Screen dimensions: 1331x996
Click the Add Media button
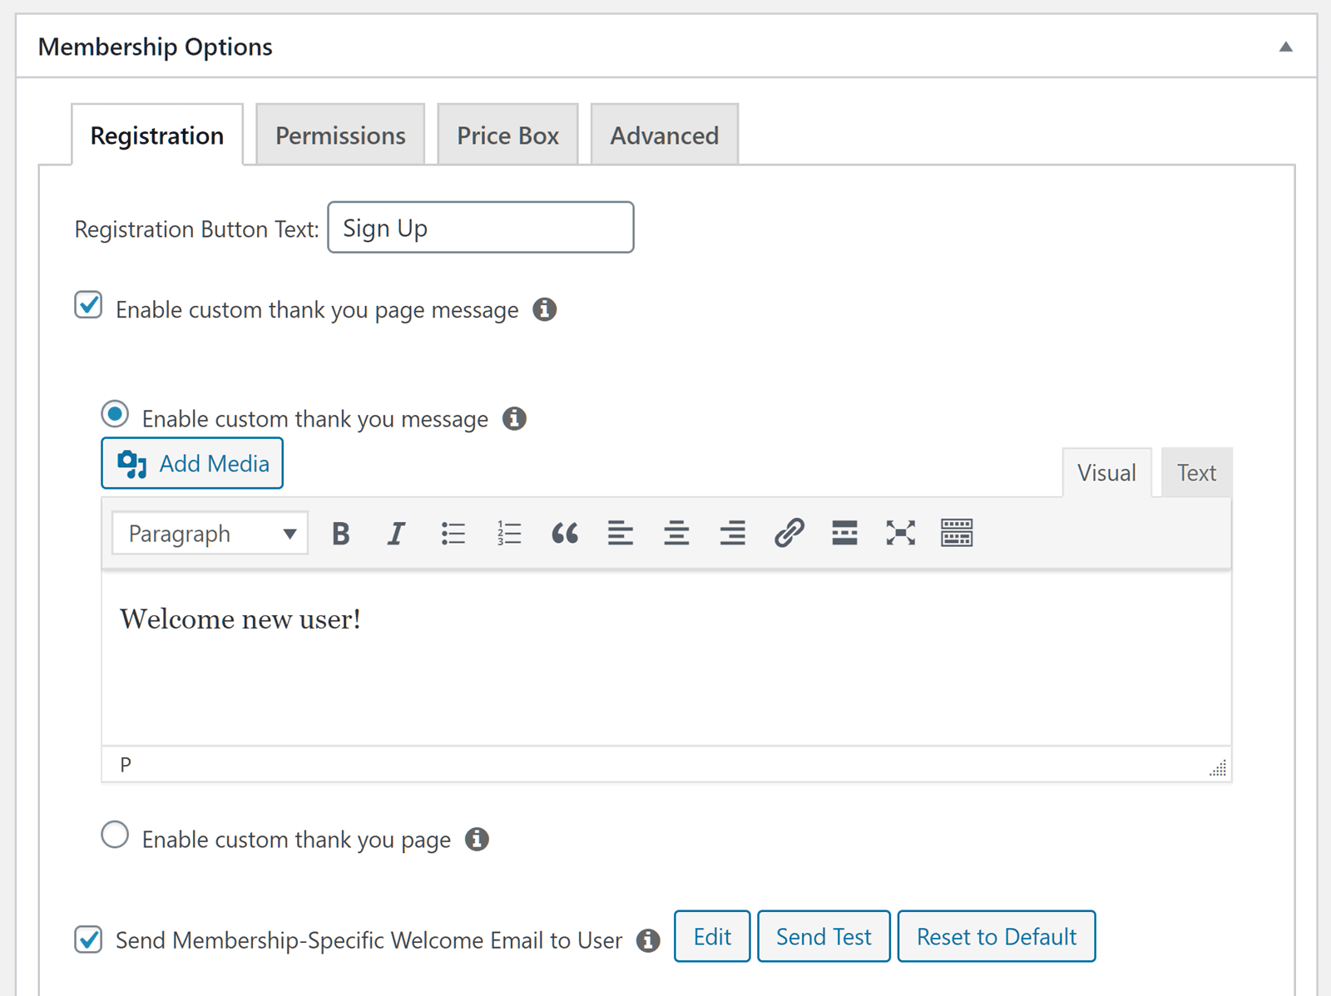pos(192,463)
